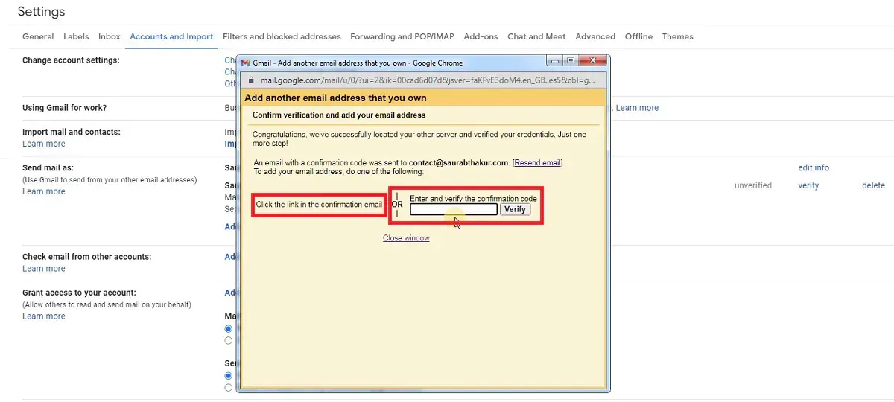The width and height of the screenshot is (894, 402).
Task: Click the 'delete' link in Send mail as
Action: tap(873, 185)
